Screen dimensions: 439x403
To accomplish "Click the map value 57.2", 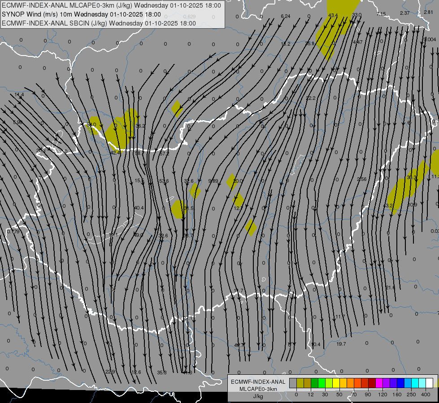I will pyautogui.click(x=165, y=154).
